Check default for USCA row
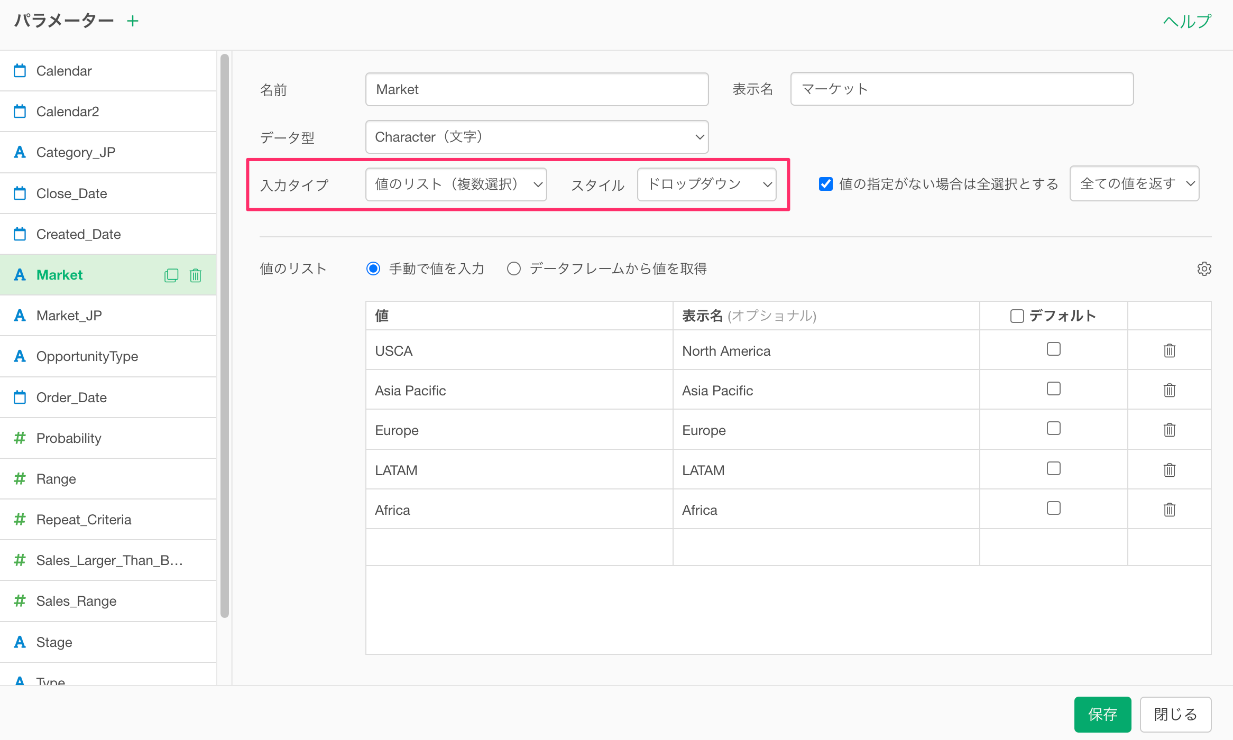The width and height of the screenshot is (1233, 740). 1054,349
